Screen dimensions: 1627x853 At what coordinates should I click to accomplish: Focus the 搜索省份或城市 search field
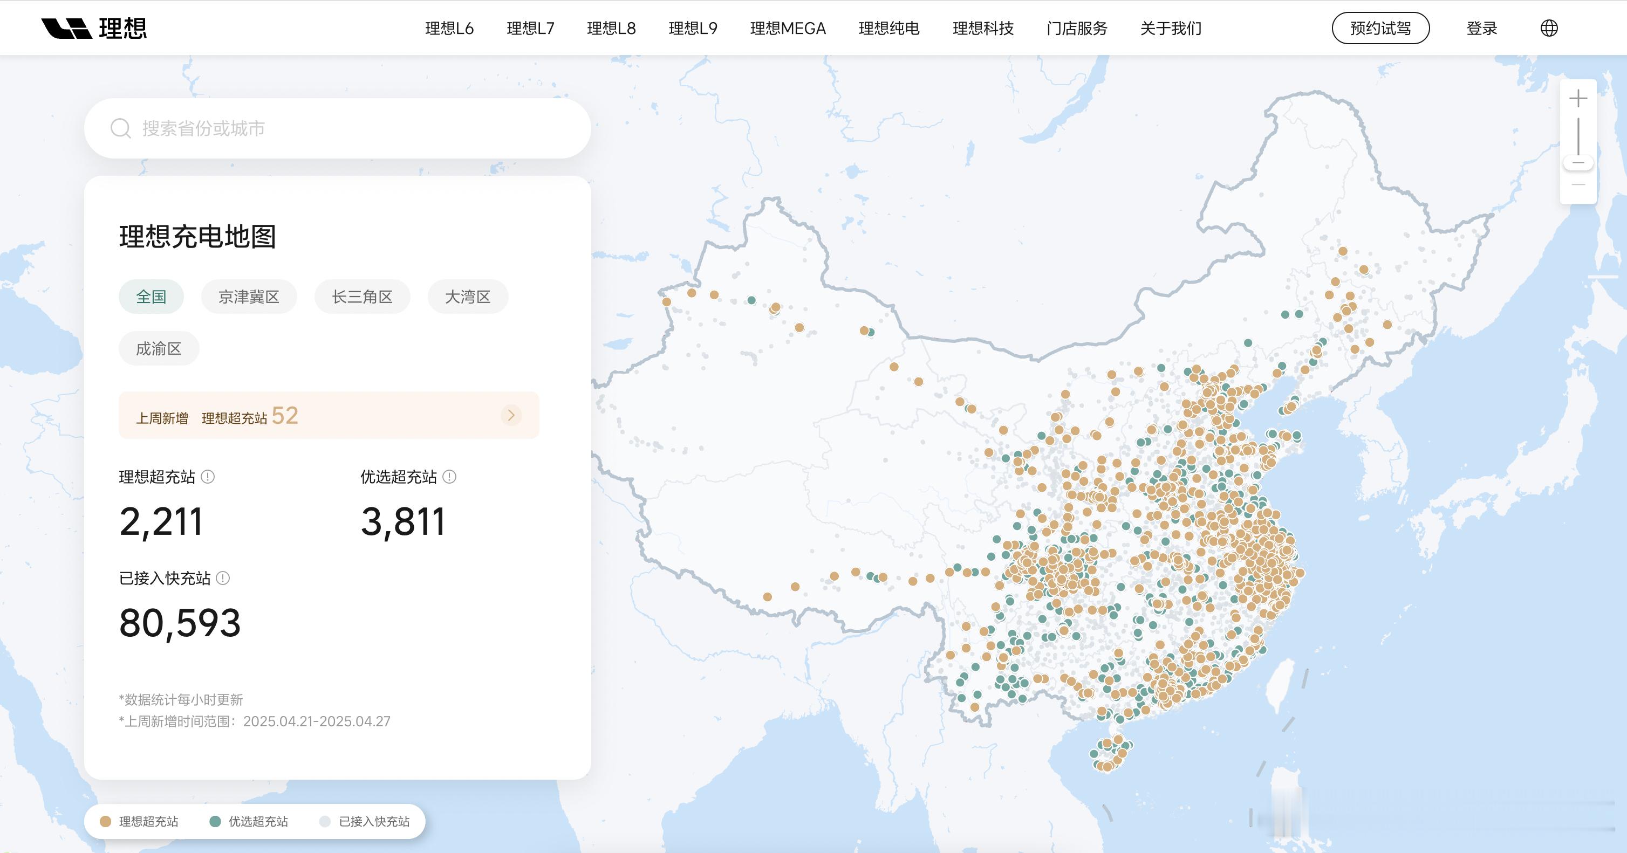pyautogui.click(x=337, y=128)
